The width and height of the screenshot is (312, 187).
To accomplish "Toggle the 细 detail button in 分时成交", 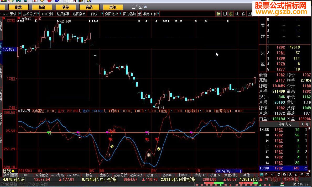I will [308, 124].
